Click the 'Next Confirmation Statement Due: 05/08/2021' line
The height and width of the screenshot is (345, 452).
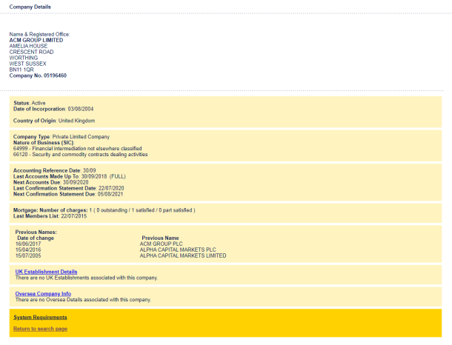[68, 194]
